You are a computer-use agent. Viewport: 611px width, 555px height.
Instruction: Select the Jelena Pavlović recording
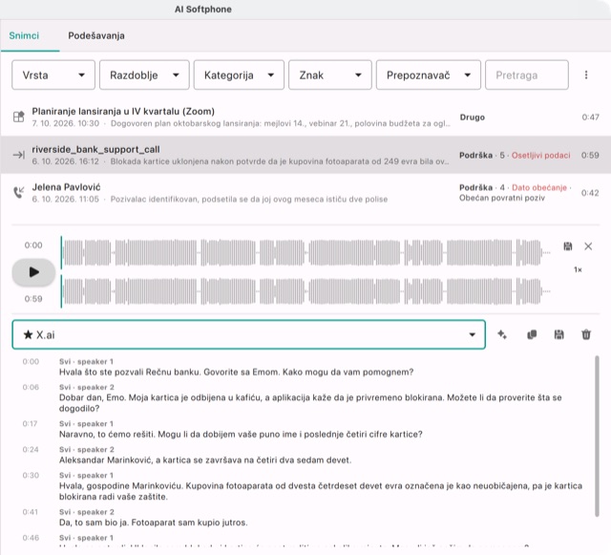click(x=305, y=193)
